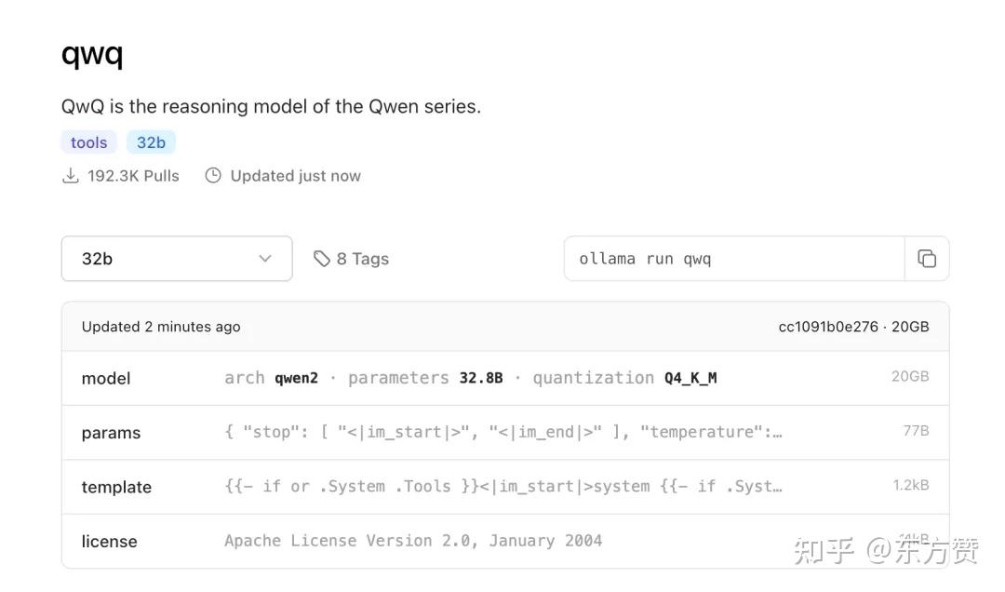The height and width of the screenshot is (592, 1005).
Task: Click the 192.3K Pulls text
Action: [133, 176]
